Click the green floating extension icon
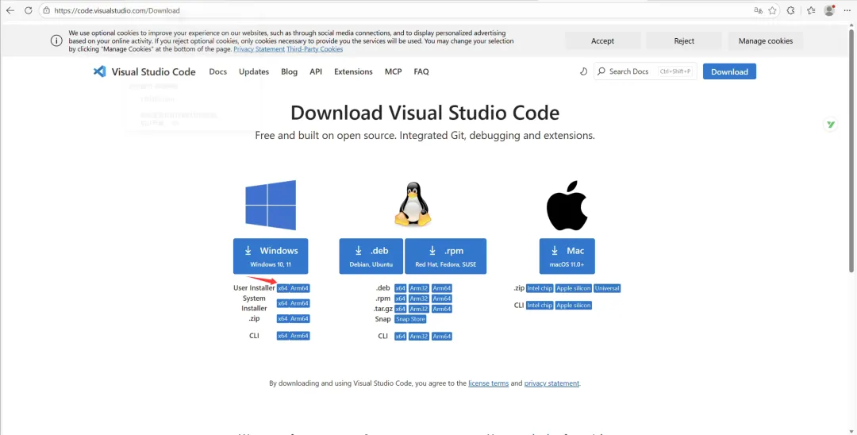857x435 pixels. coord(831,125)
